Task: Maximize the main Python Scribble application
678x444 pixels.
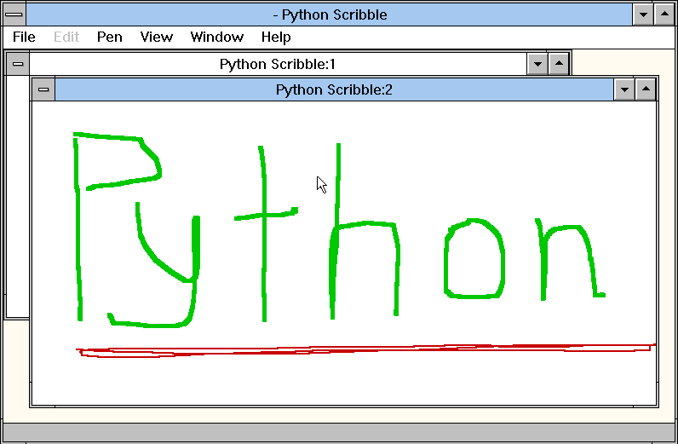Action: coord(665,14)
